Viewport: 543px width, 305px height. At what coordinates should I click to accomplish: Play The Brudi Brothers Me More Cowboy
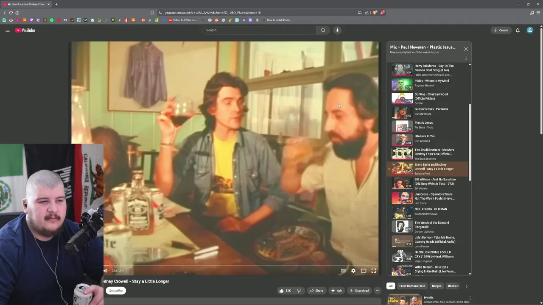(428, 154)
